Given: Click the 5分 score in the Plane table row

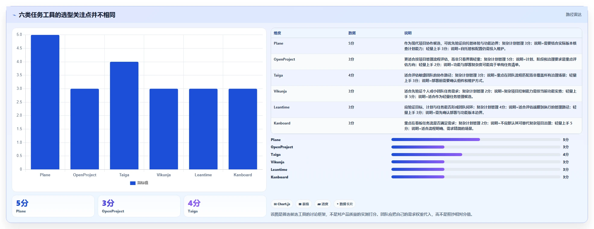Looking at the screenshot, I should pos(351,43).
